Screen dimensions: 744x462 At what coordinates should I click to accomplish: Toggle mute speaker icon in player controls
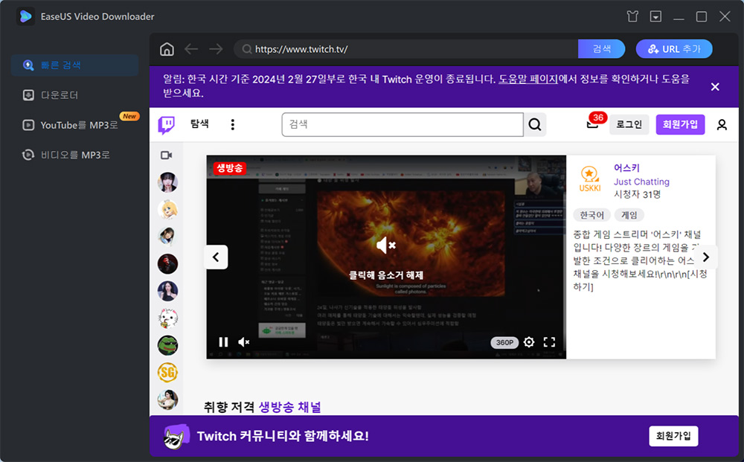(244, 342)
